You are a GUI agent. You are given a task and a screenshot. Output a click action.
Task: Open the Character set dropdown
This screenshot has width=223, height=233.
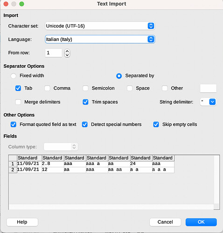point(100,26)
